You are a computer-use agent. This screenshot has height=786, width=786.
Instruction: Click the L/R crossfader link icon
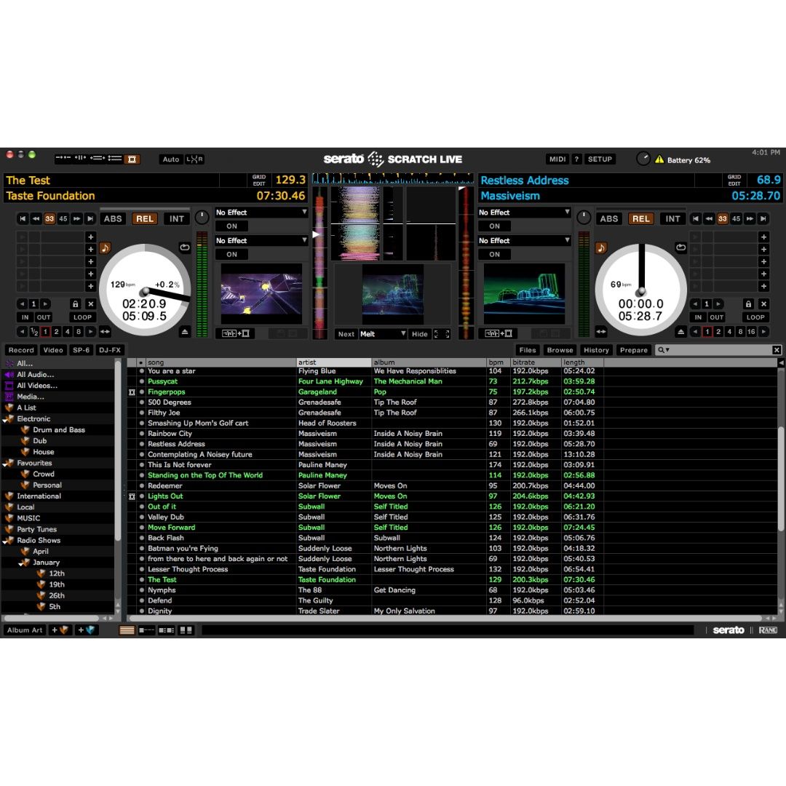(194, 159)
